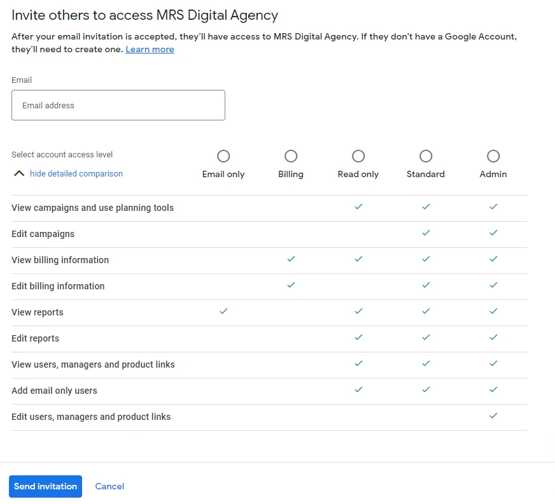Viewport: 555px width, 504px height.
Task: Click the Standard checkmark for Edit campaigns
Action: [x=426, y=233]
